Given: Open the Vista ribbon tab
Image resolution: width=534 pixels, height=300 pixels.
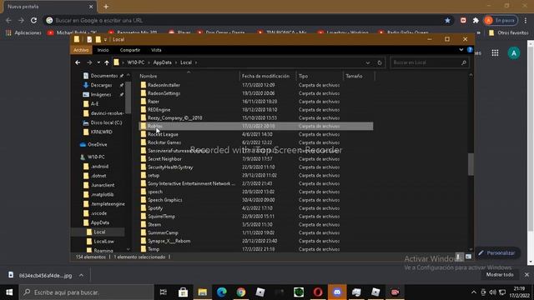Looking at the screenshot, I should pyautogui.click(x=156, y=50).
